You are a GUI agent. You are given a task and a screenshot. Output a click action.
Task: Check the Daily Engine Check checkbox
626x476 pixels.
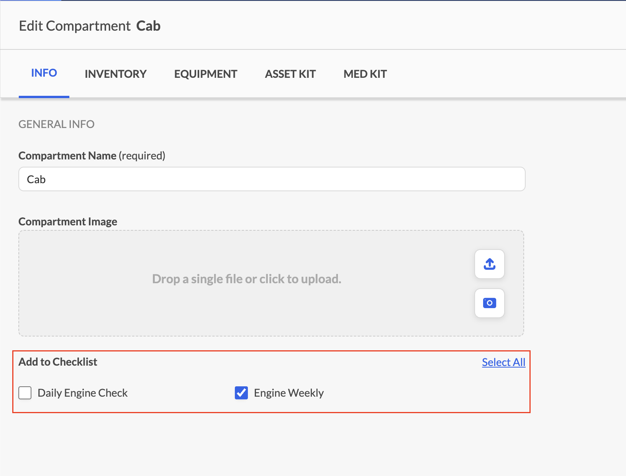(x=25, y=393)
